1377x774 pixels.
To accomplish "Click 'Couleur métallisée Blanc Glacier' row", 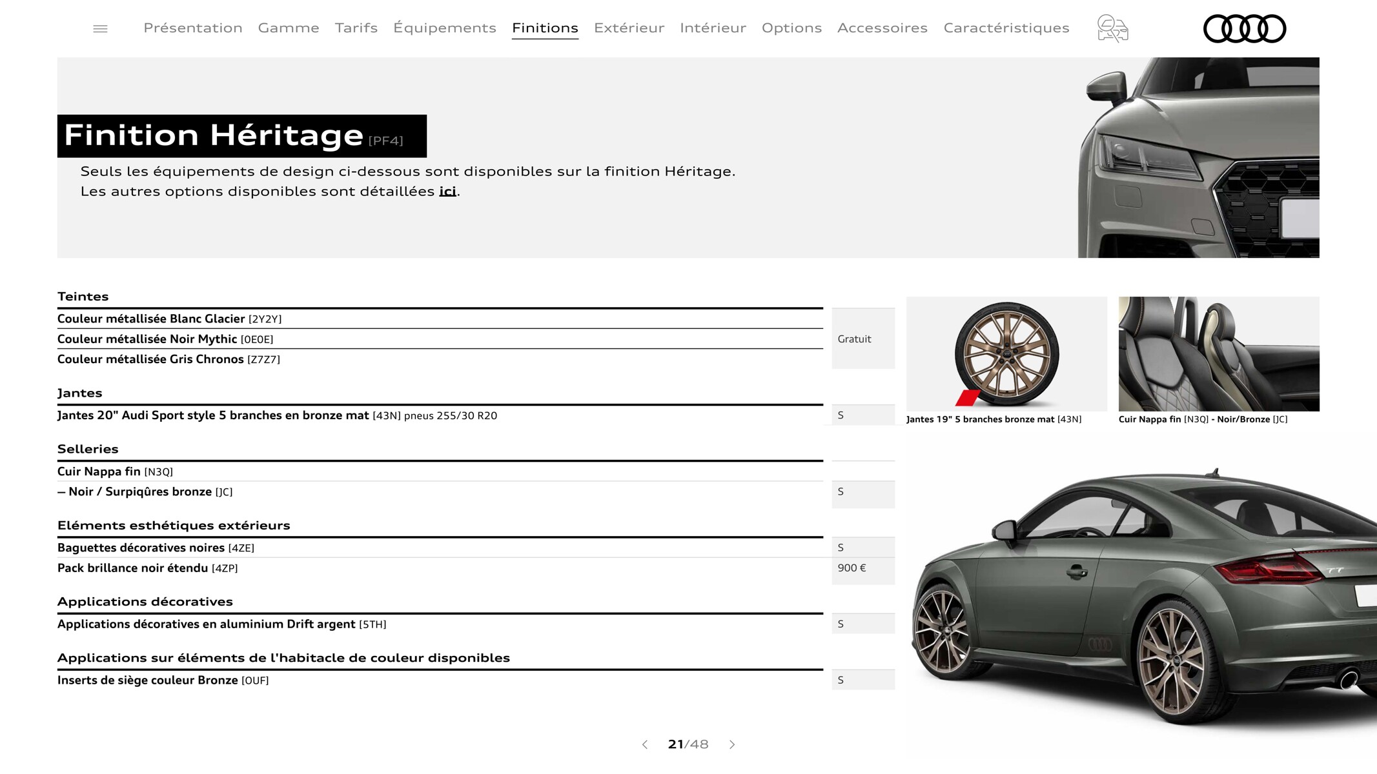I will coord(440,319).
